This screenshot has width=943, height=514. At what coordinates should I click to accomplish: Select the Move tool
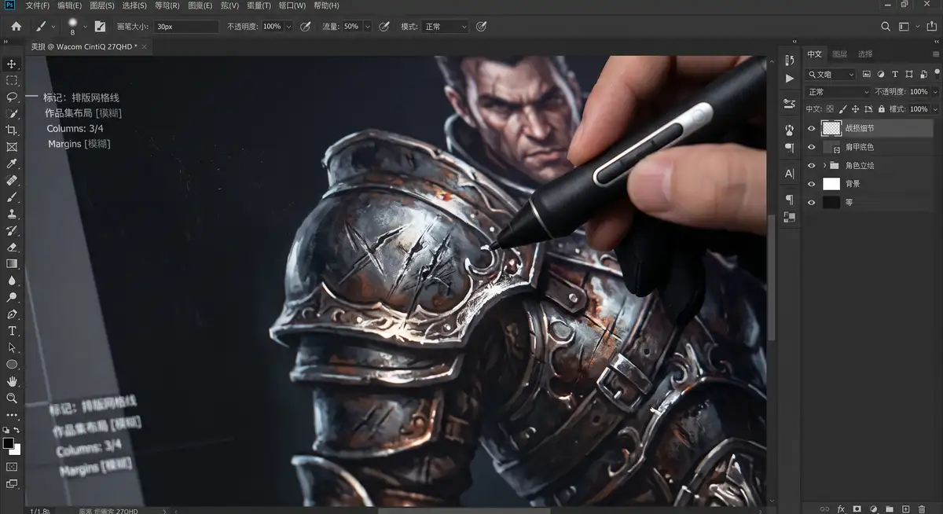click(12, 64)
